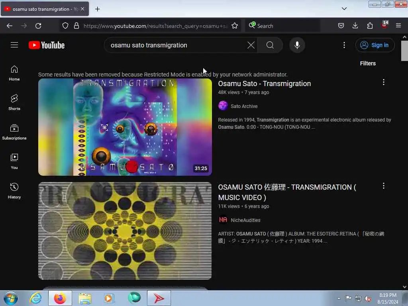Screen dimensions: 408x306
Task: Open Windows Explorer folder on taskbar
Action: coord(85,298)
